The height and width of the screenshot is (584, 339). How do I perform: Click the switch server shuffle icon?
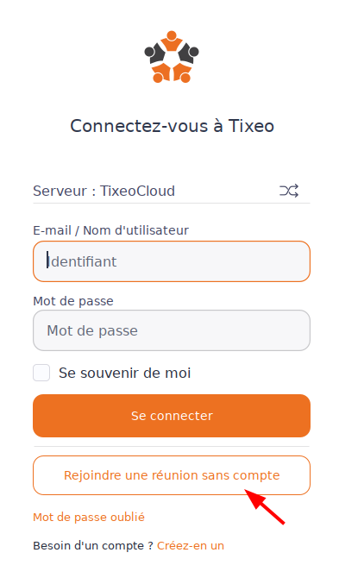click(289, 191)
